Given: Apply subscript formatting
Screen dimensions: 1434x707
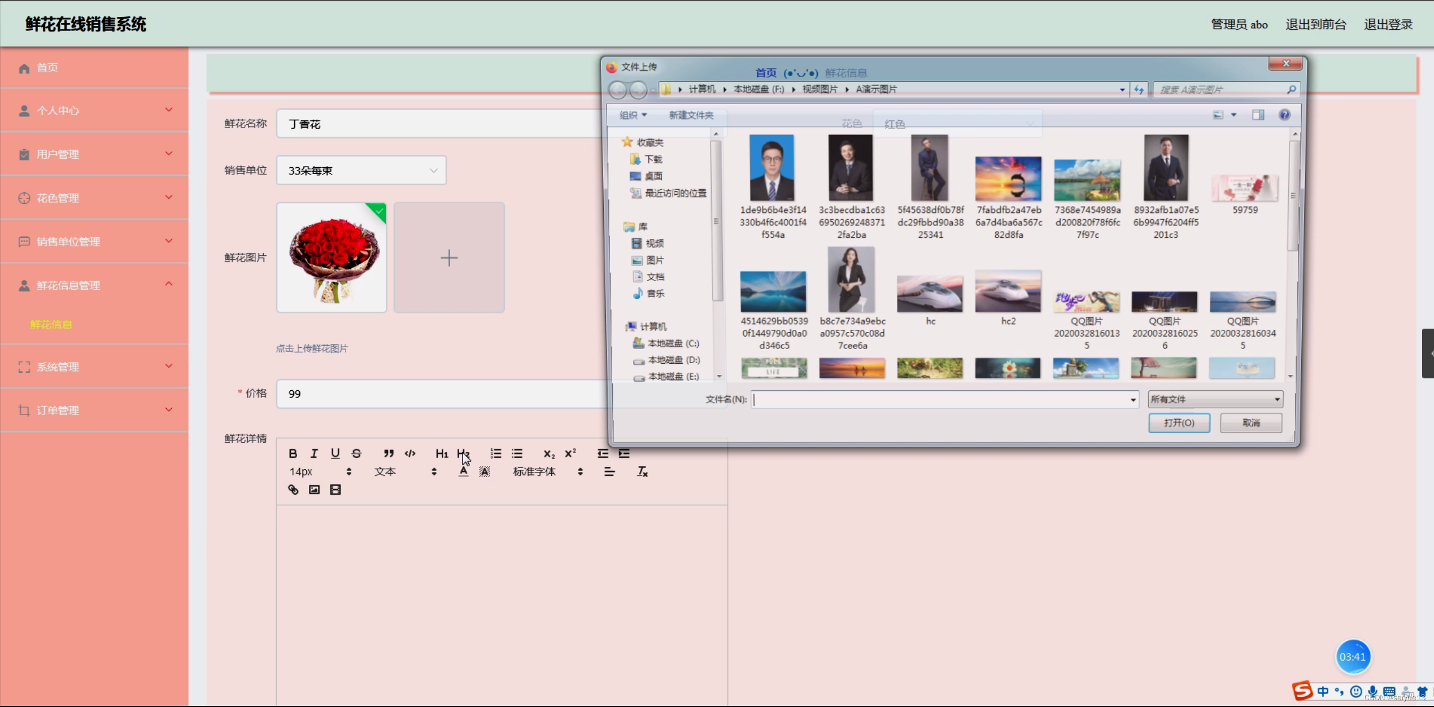Looking at the screenshot, I should tap(549, 453).
